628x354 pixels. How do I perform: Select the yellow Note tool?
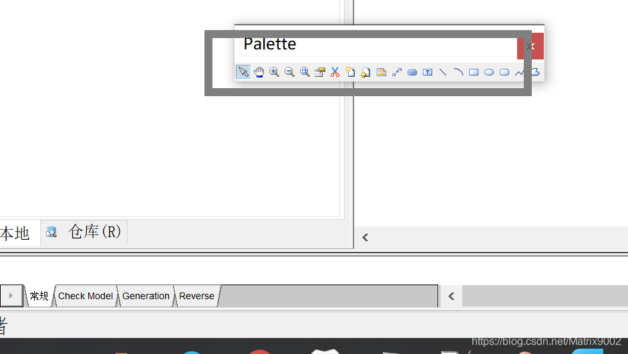[x=381, y=72]
